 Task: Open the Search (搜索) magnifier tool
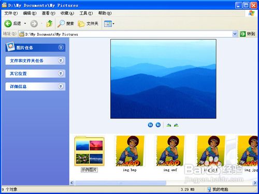point(65,23)
